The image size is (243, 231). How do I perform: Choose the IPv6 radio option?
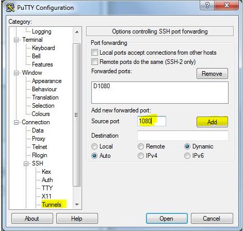pos(187,156)
